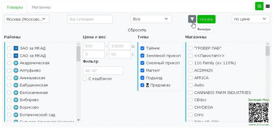Switch to list view icon

pyautogui.click(x=259, y=6)
